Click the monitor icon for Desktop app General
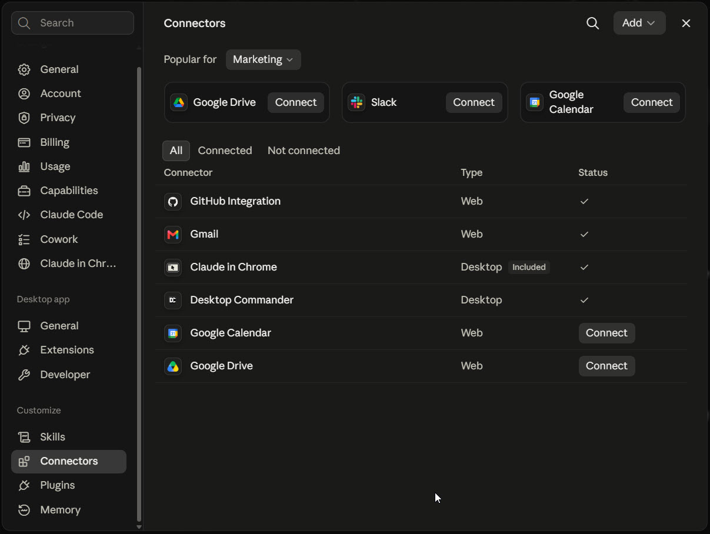 pos(24,326)
